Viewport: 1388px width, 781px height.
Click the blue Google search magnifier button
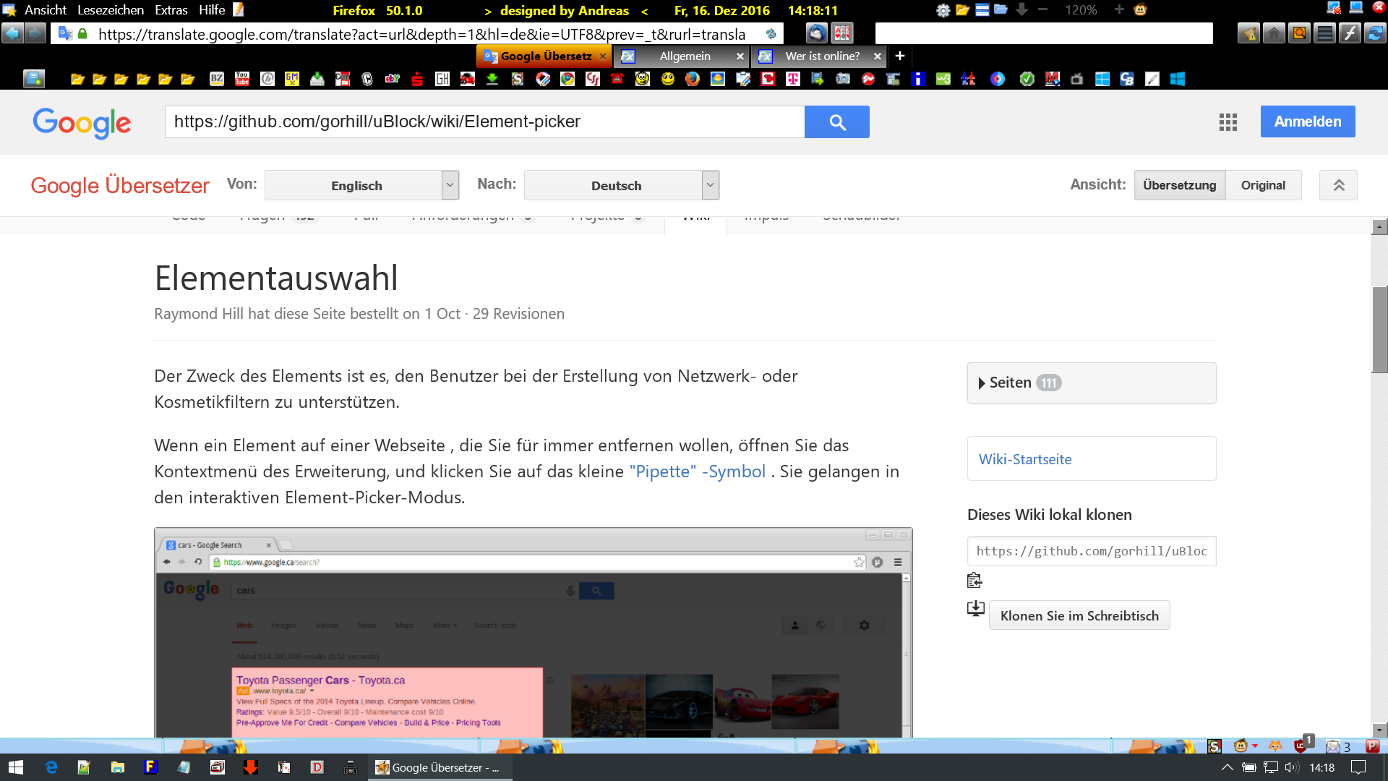tap(836, 122)
